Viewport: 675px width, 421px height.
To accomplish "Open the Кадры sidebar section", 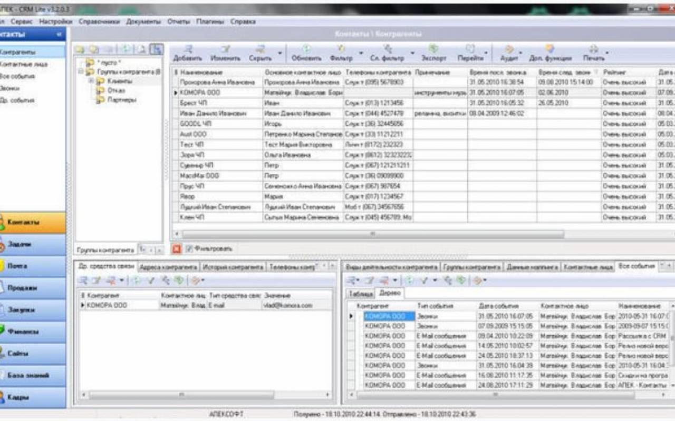I will pos(33,397).
